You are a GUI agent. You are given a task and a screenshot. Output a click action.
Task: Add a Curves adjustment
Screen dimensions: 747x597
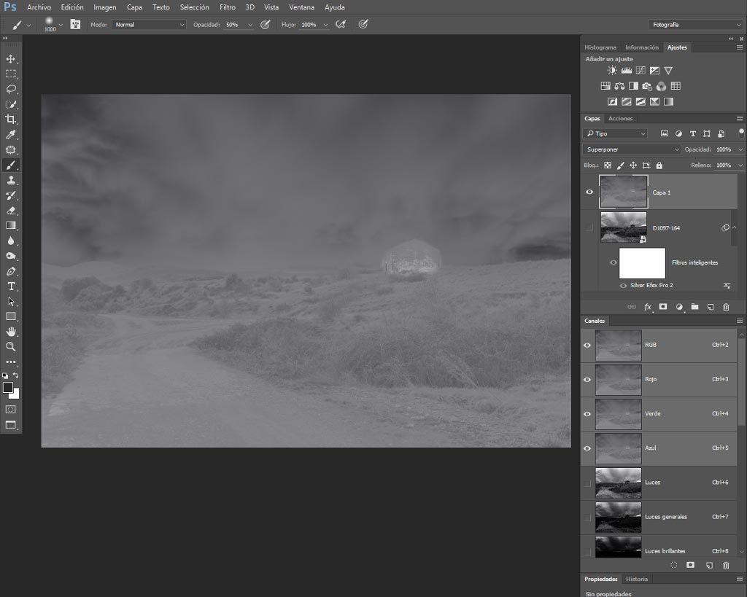(x=640, y=71)
